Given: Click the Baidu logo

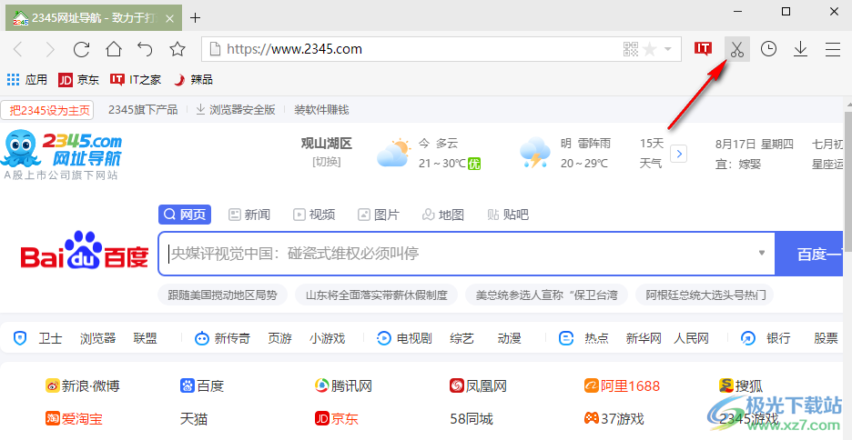Looking at the screenshot, I should [85, 251].
